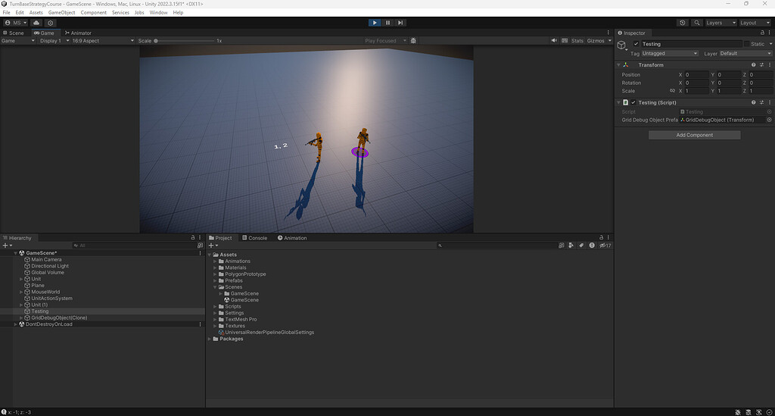The height and width of the screenshot is (416, 775).
Task: Open the Testing (Script) help icon
Action: point(753,102)
